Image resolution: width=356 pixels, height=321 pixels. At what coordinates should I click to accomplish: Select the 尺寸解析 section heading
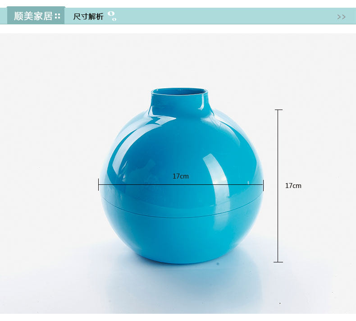click(88, 17)
